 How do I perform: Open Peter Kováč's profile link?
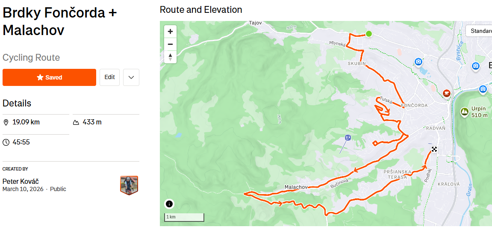pos(21,181)
